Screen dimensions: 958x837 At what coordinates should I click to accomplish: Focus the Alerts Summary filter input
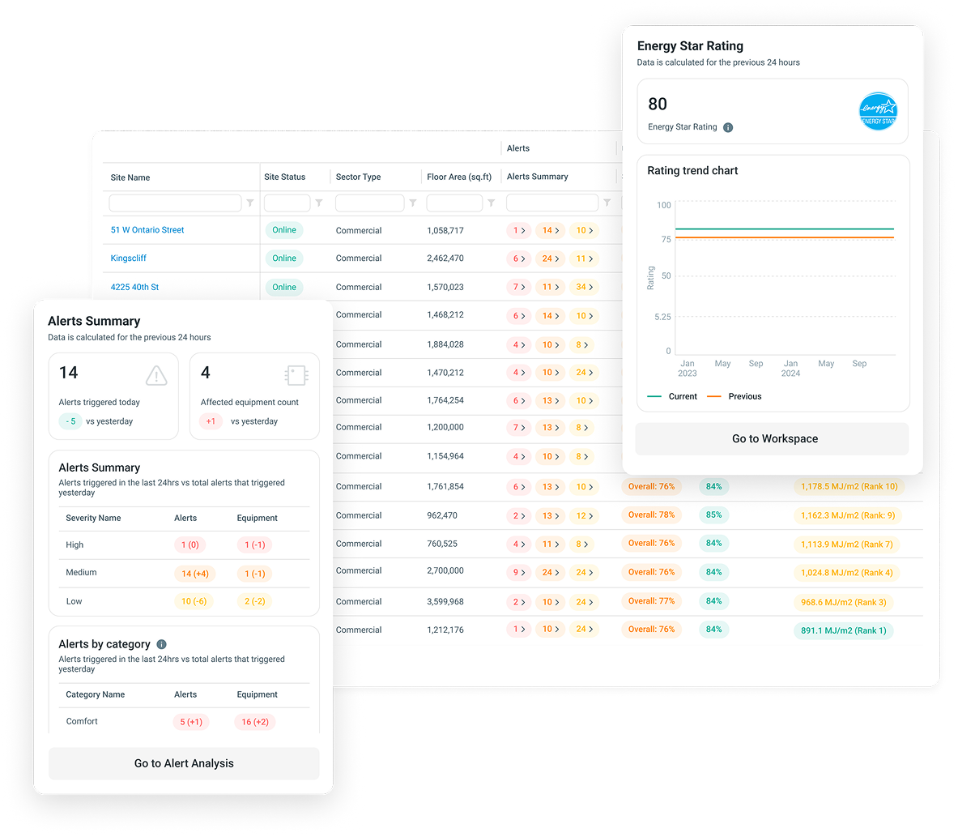(x=552, y=203)
